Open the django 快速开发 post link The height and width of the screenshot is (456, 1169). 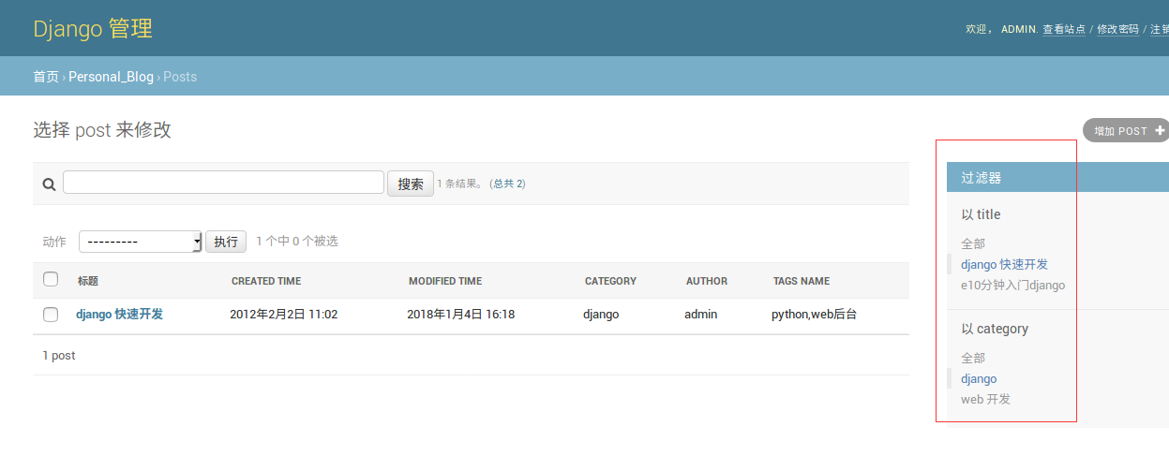(119, 315)
